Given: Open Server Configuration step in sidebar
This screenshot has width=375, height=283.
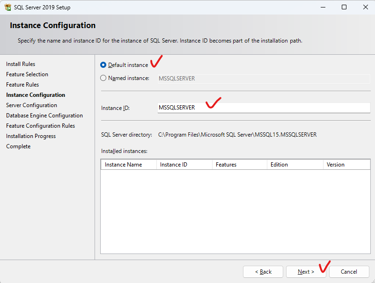Looking at the screenshot, I should point(31,105).
